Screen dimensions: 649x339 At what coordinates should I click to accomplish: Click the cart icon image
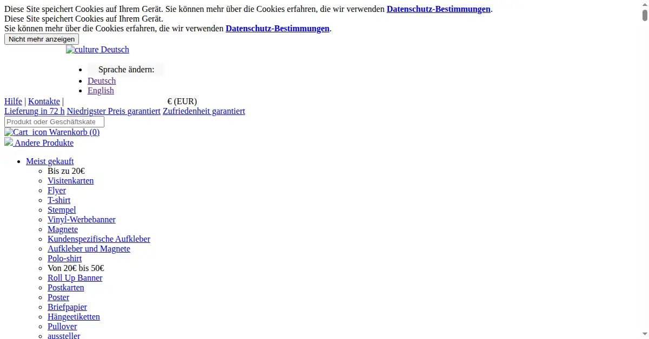point(25,132)
